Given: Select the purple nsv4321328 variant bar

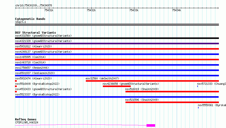Looking at the screenshot, I should tap(117, 44).
